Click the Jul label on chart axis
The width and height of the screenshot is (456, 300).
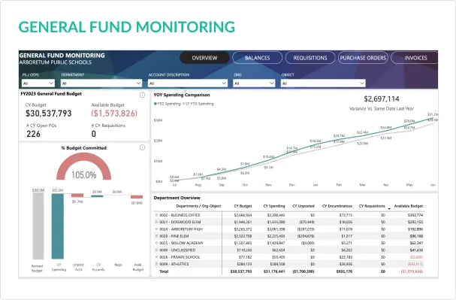click(174, 185)
